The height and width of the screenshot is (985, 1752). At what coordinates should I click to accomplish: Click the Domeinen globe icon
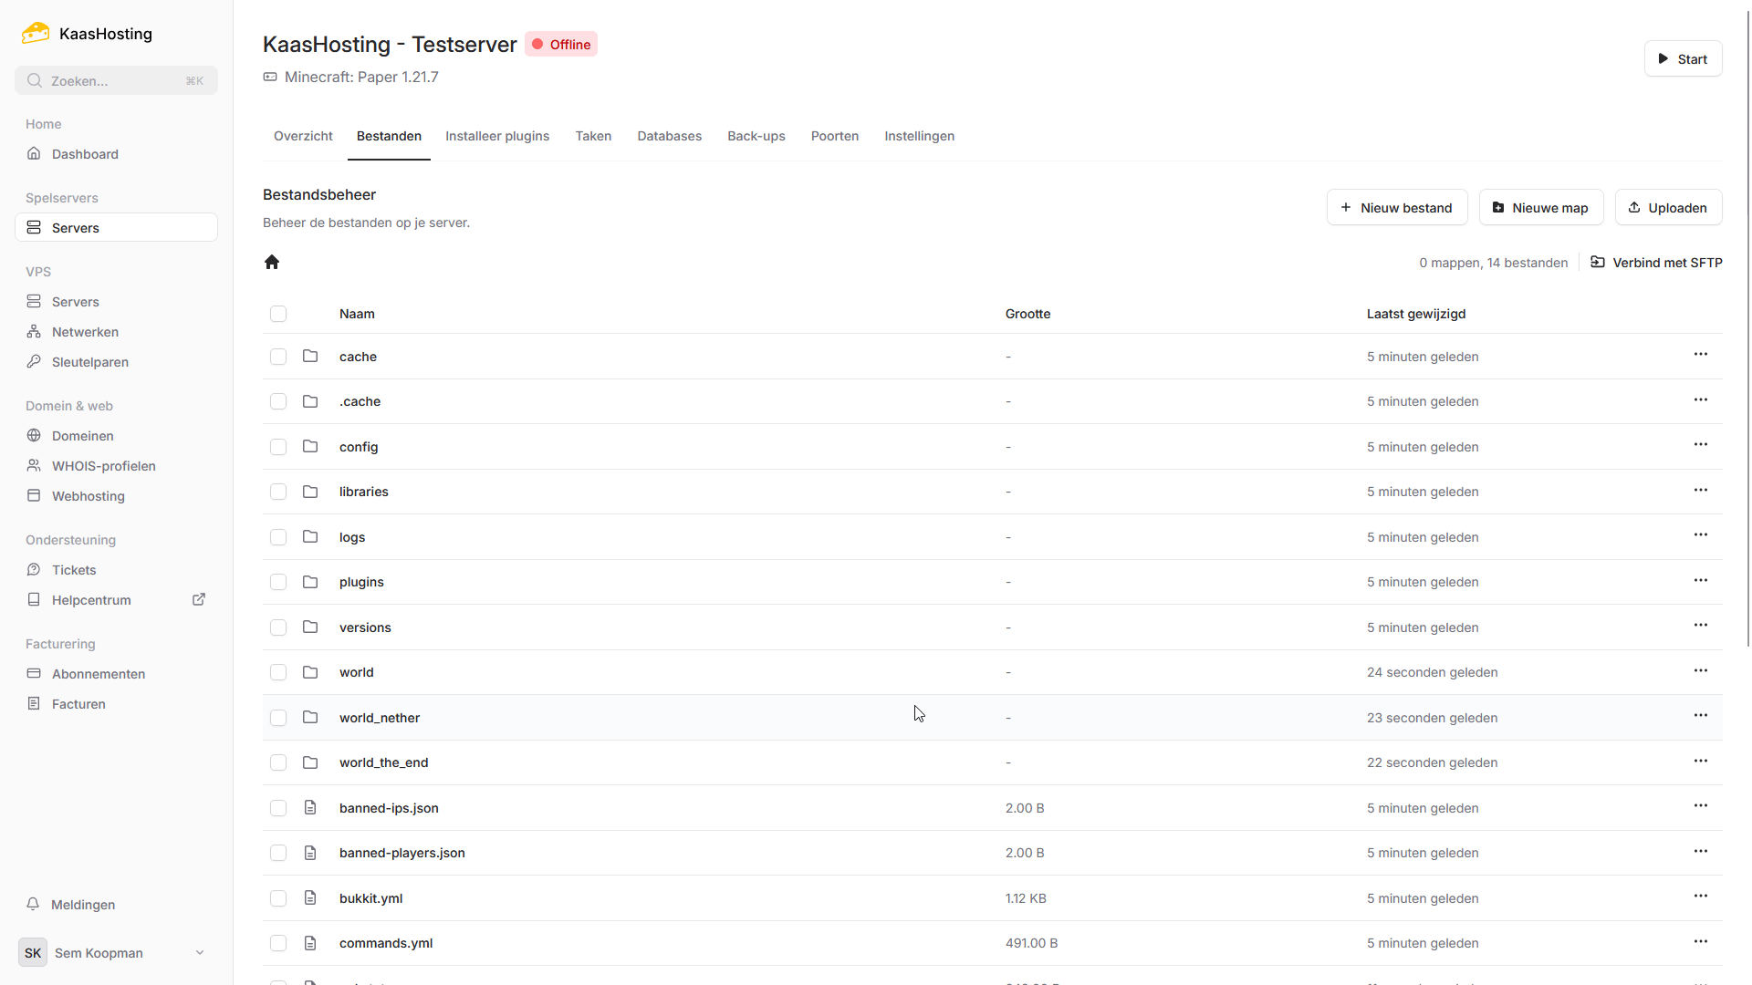tap(34, 436)
